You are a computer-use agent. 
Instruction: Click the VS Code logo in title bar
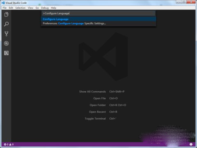pos(3,3)
